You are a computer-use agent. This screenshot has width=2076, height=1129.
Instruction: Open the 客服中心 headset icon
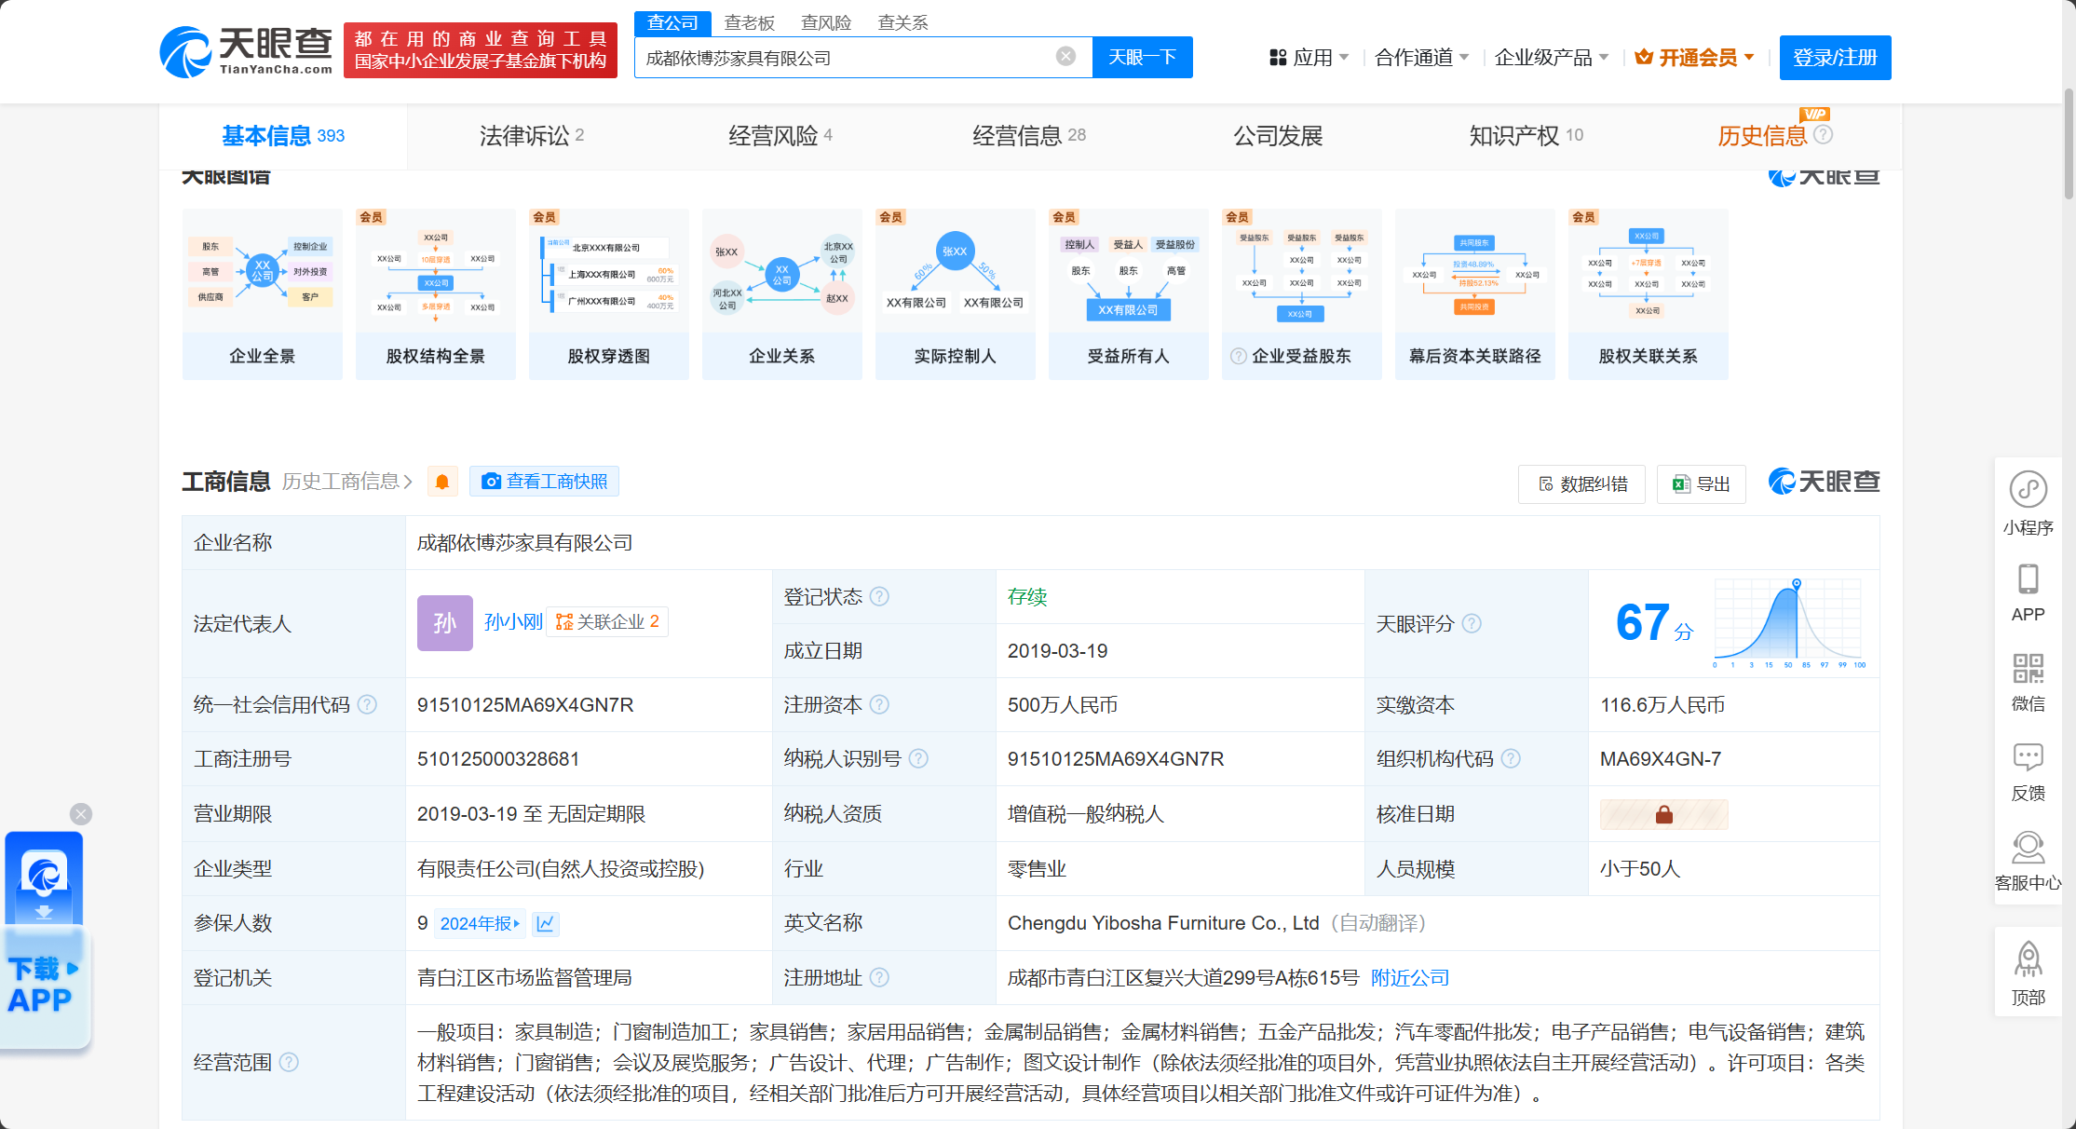coord(2028,847)
